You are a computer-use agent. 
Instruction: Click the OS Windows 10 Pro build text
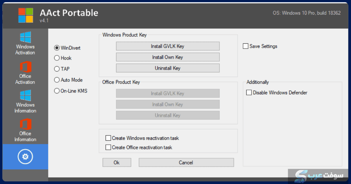306,13
